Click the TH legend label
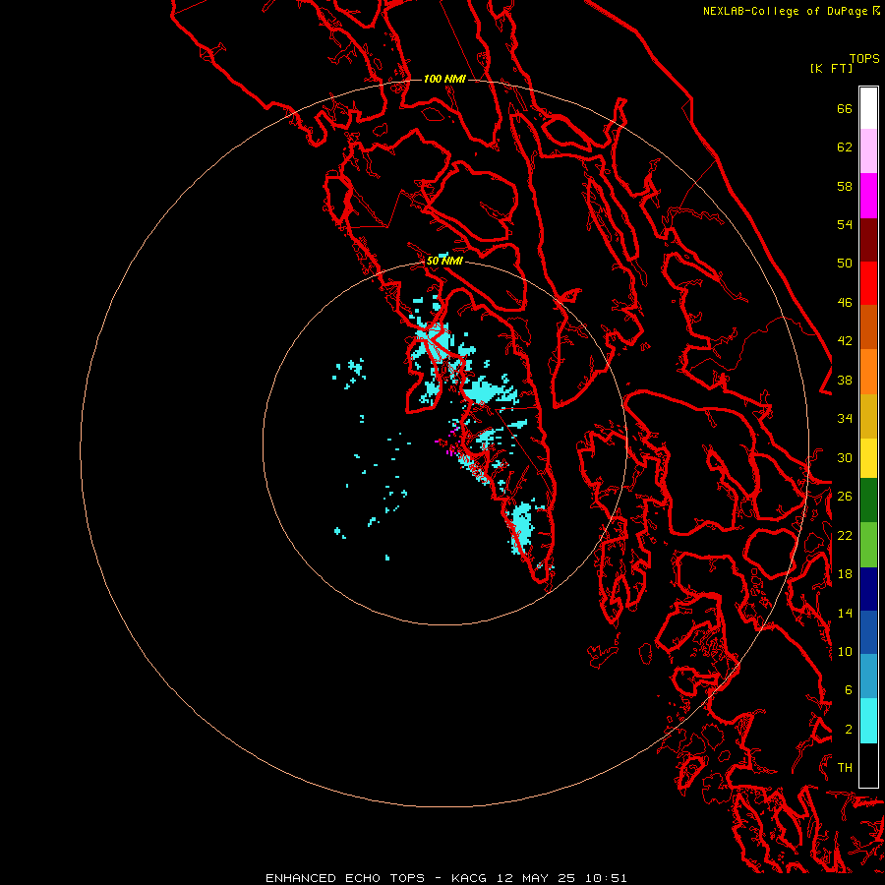The image size is (885, 885). [845, 768]
